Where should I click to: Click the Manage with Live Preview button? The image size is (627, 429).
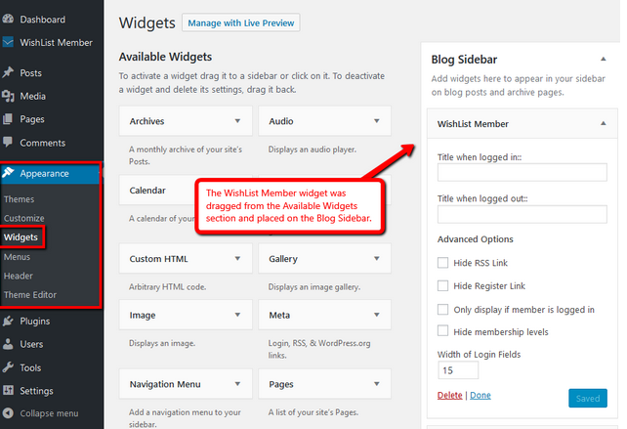240,22
